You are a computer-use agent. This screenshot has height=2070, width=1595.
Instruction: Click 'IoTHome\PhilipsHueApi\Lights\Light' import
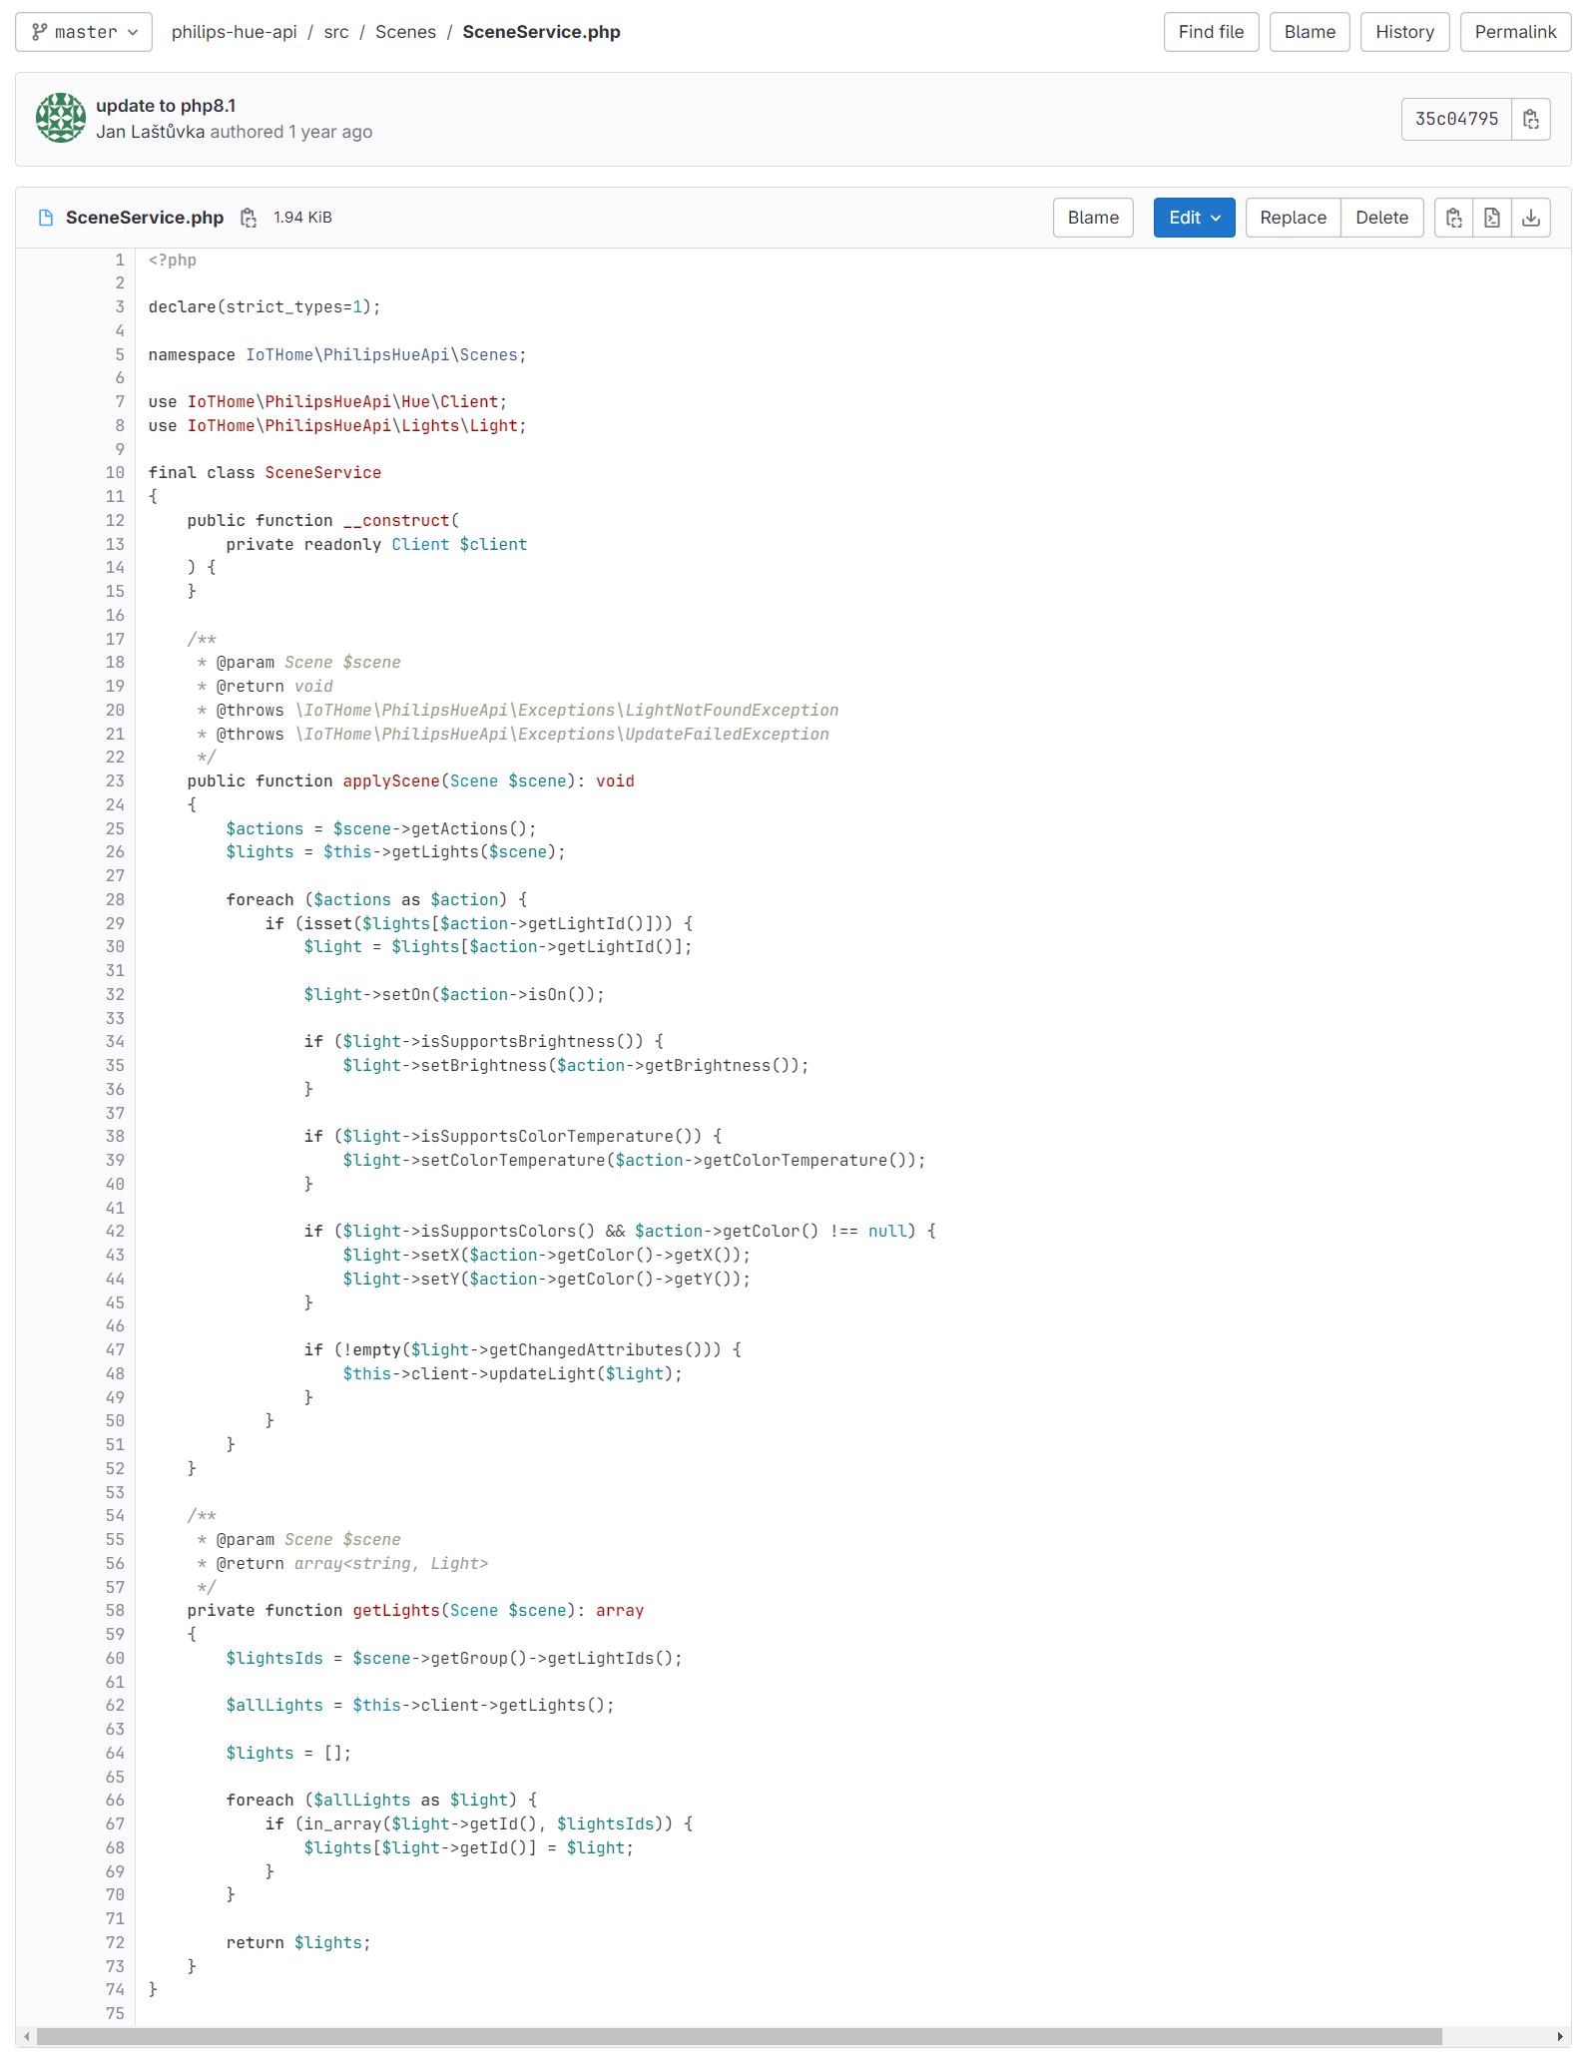coord(352,426)
